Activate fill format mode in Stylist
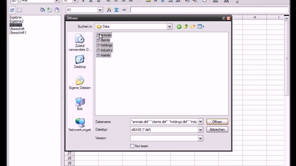This screenshot has width=296, height=166. 42,10
